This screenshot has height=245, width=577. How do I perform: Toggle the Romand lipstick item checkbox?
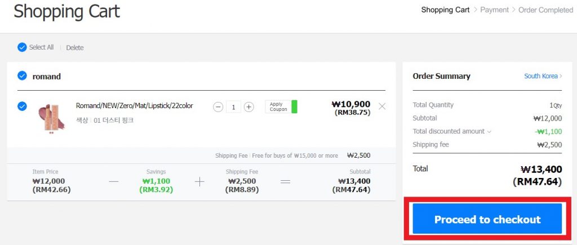22,106
